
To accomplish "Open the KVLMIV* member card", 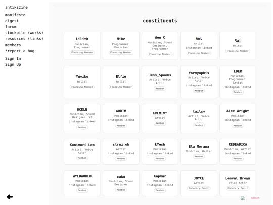I will coord(160,118).
